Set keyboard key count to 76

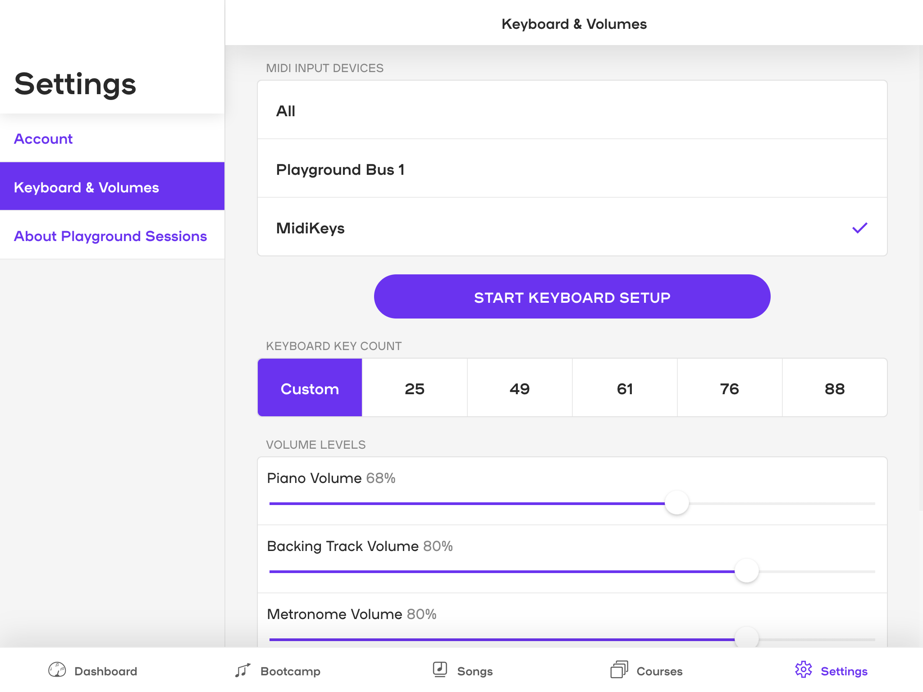pyautogui.click(x=730, y=388)
